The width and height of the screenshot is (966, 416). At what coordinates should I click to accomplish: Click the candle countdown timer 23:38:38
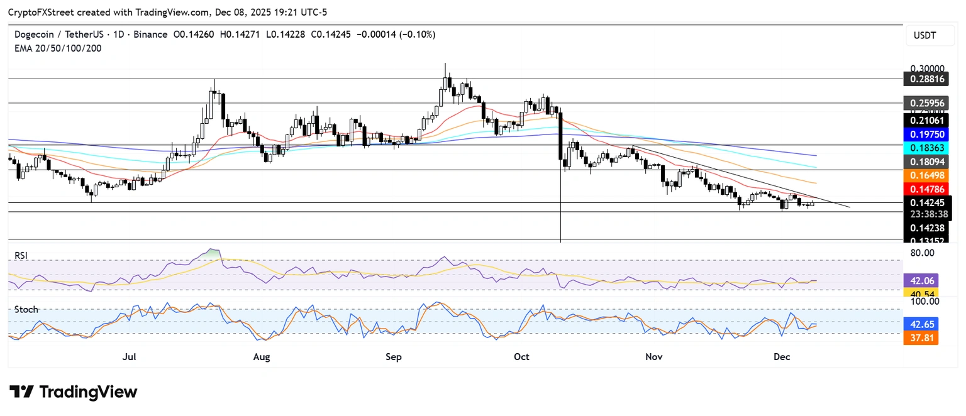[x=928, y=214]
